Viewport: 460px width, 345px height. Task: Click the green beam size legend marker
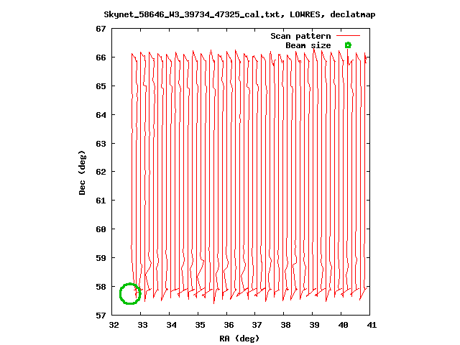click(x=348, y=45)
